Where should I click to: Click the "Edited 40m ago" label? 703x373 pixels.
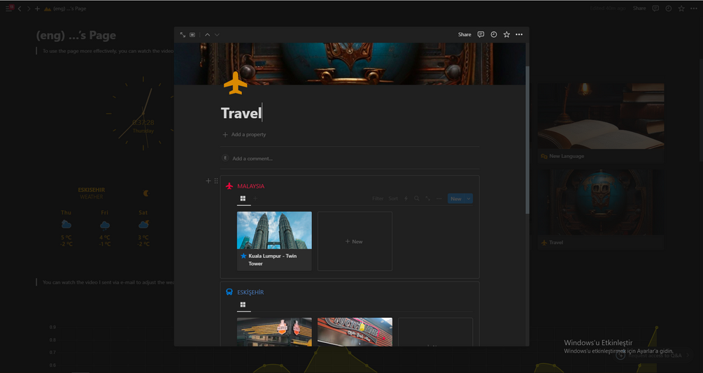click(607, 8)
